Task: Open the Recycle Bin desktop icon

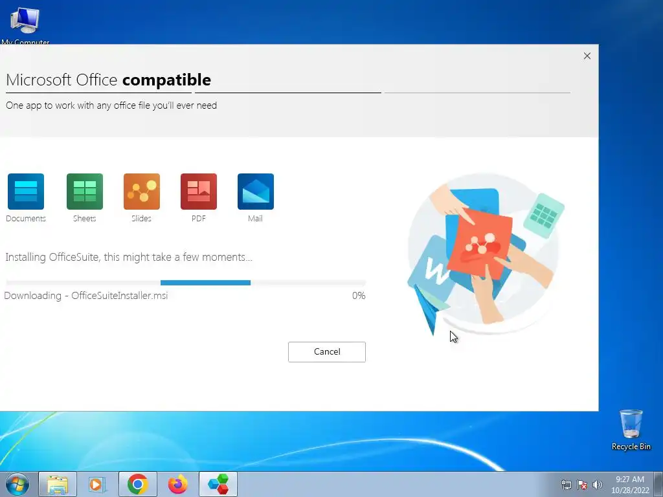Action: point(631,430)
